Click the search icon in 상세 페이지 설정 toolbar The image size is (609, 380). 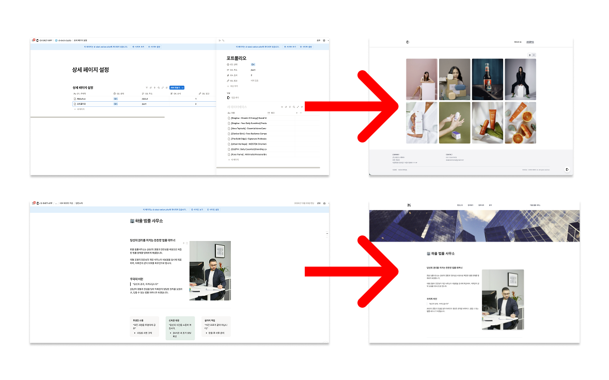click(159, 88)
